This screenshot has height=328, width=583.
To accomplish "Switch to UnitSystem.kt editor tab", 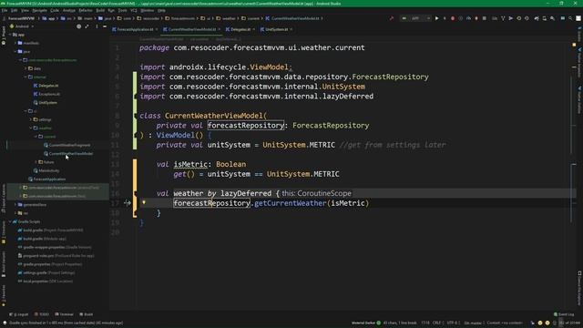I will (276, 29).
